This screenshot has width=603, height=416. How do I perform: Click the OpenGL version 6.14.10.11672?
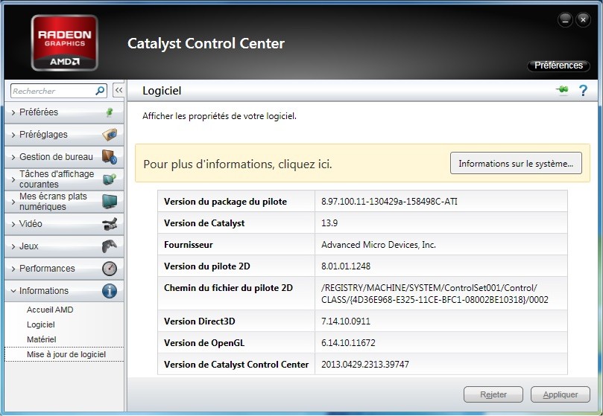(x=348, y=342)
